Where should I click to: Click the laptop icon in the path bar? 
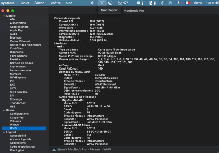(54, 149)
